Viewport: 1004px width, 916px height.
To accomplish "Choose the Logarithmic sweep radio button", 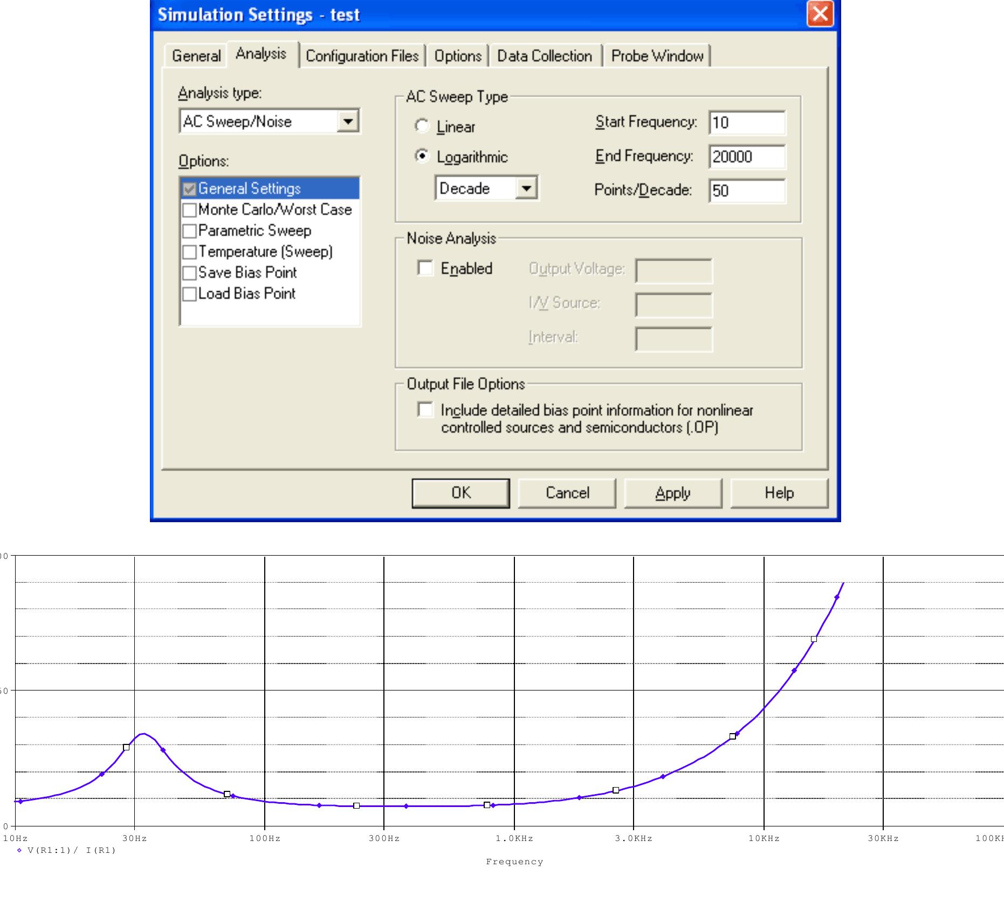I will (x=422, y=156).
